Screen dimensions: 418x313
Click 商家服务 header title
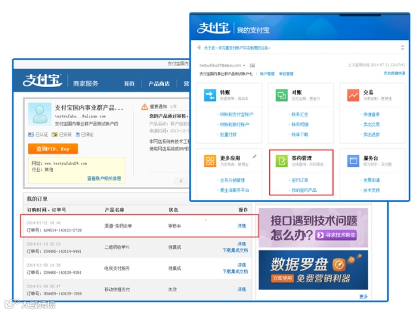pos(86,84)
